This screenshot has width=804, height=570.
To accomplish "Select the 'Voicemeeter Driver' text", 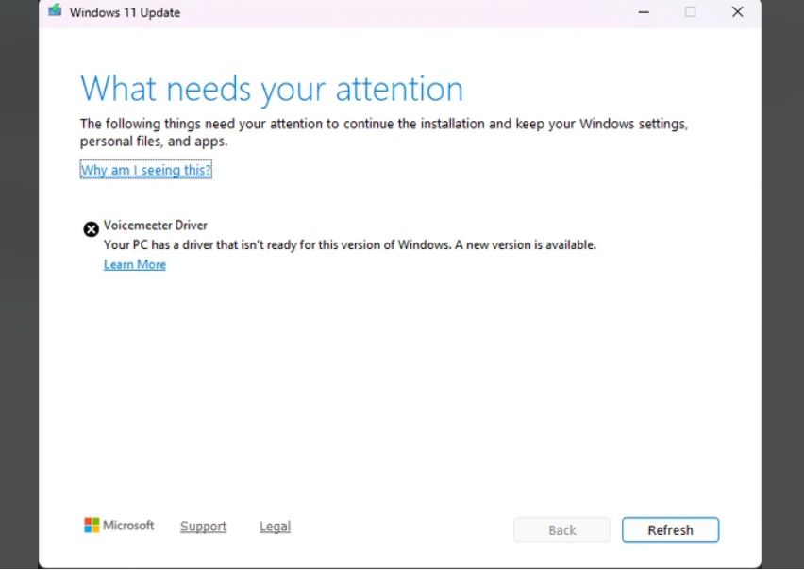I will point(156,225).
